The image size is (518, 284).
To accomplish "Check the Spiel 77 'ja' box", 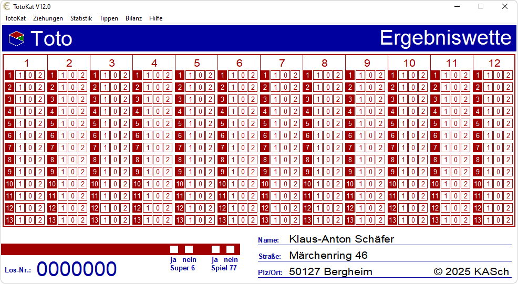I will (x=215, y=249).
